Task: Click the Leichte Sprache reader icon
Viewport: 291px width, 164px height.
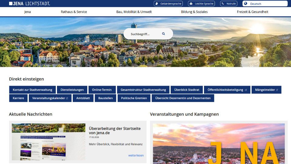Action: click(191, 4)
